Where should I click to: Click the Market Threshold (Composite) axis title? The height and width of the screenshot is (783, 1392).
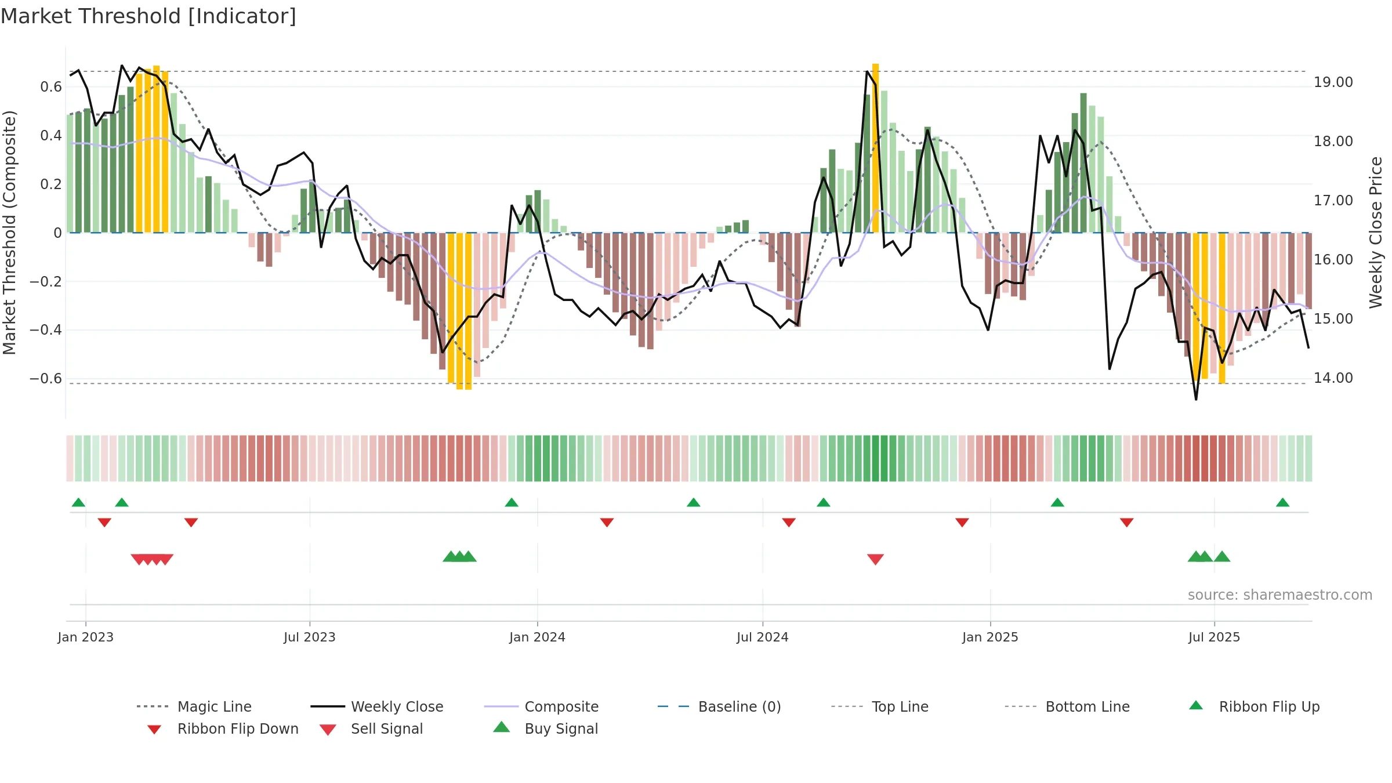[x=9, y=232]
